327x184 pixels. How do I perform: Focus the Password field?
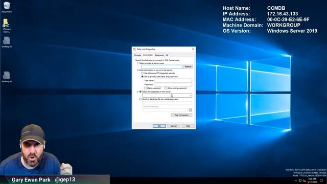173,84
